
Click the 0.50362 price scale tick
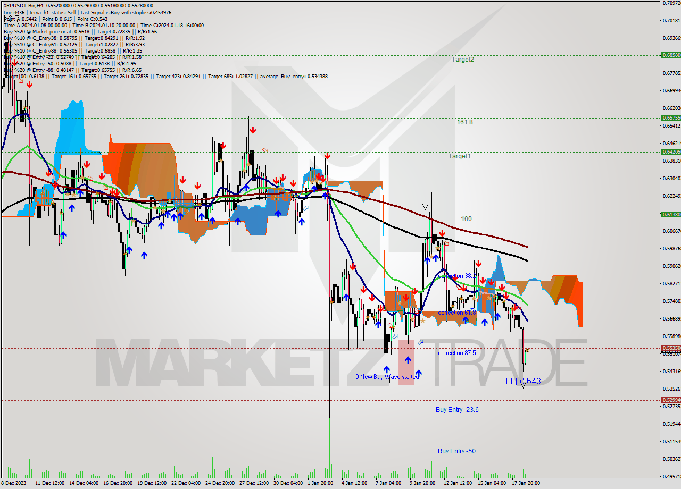point(672,459)
